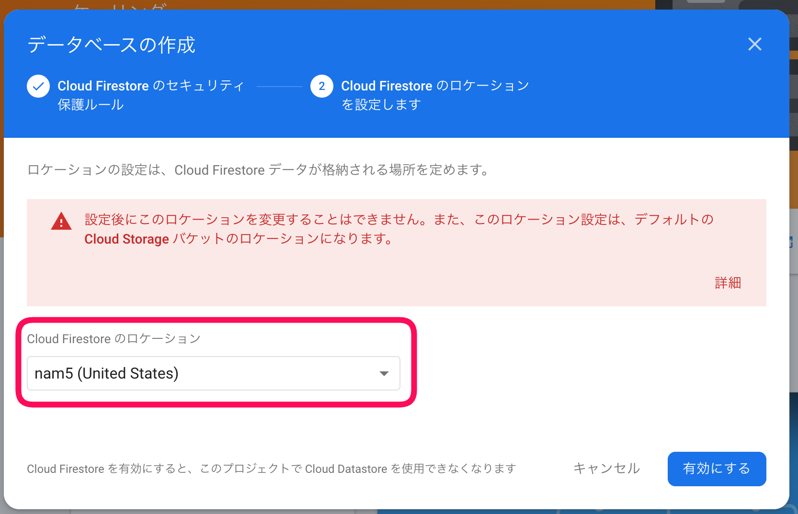The image size is (798, 514).
Task: Select Cloud Firestore のロケーションを設定します step
Action: click(435, 95)
